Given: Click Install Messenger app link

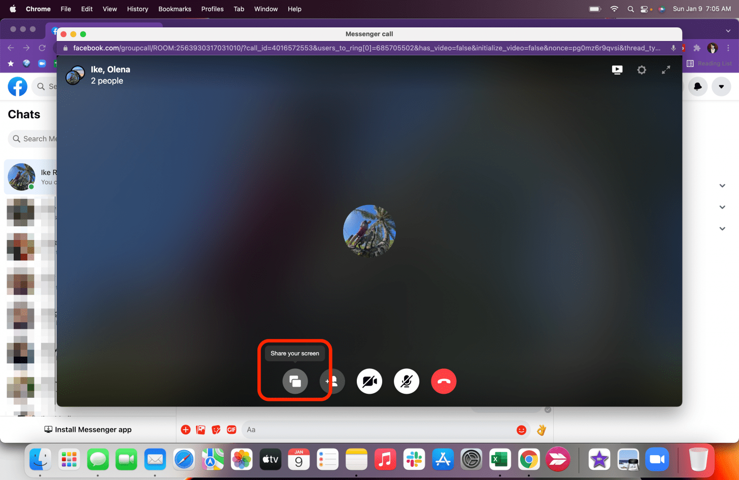Looking at the screenshot, I should pos(88,430).
